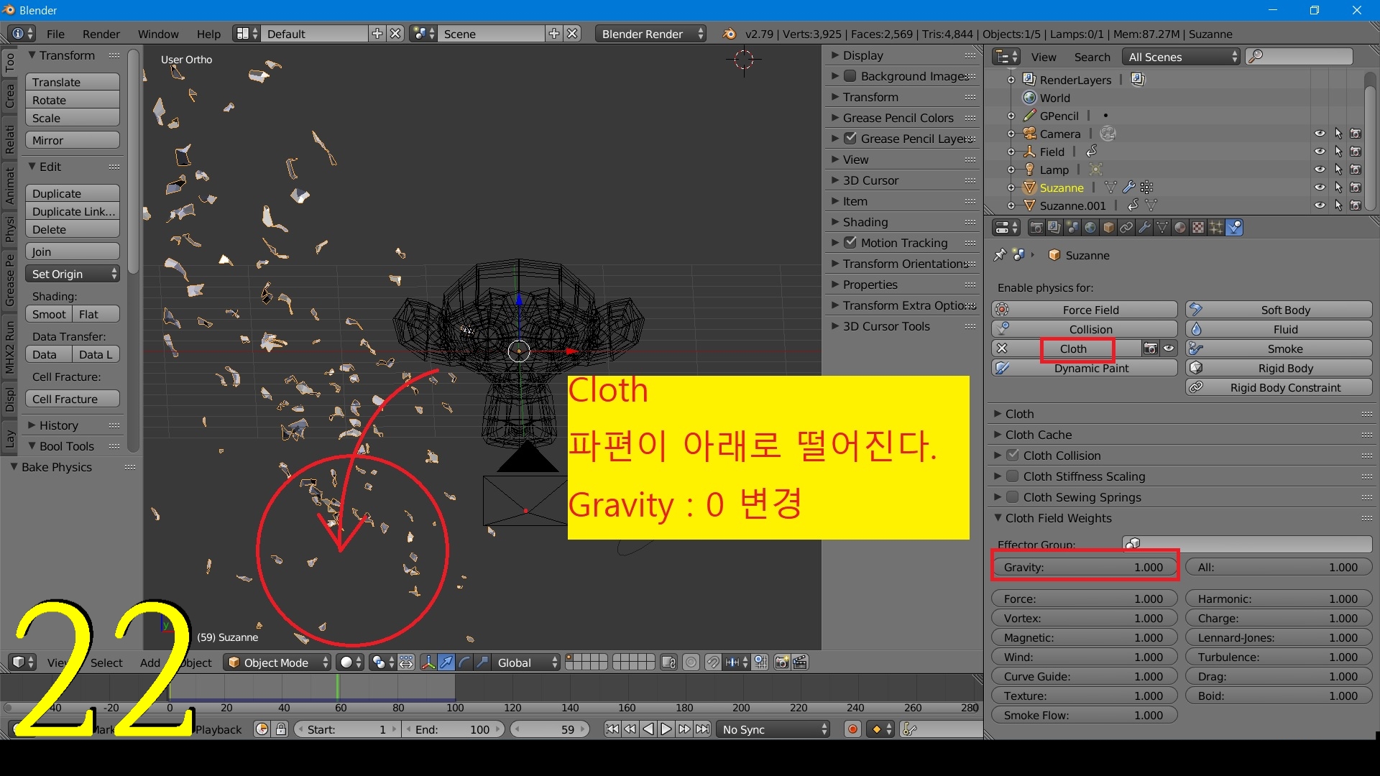
Task: Click the outliner search filter field
Action: click(1299, 57)
